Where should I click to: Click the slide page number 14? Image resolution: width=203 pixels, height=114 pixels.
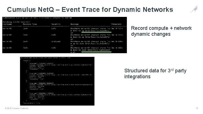pyautogui.click(x=197, y=108)
